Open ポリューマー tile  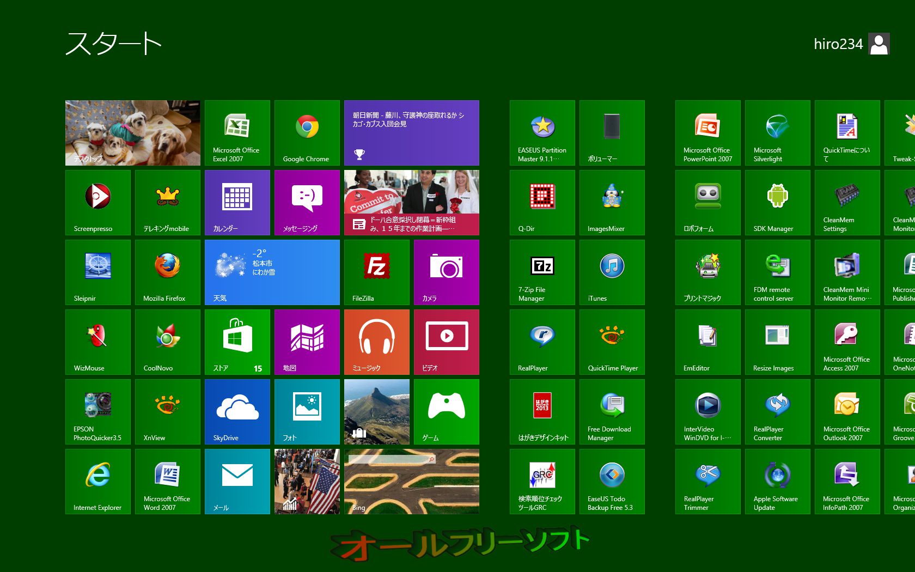612,133
